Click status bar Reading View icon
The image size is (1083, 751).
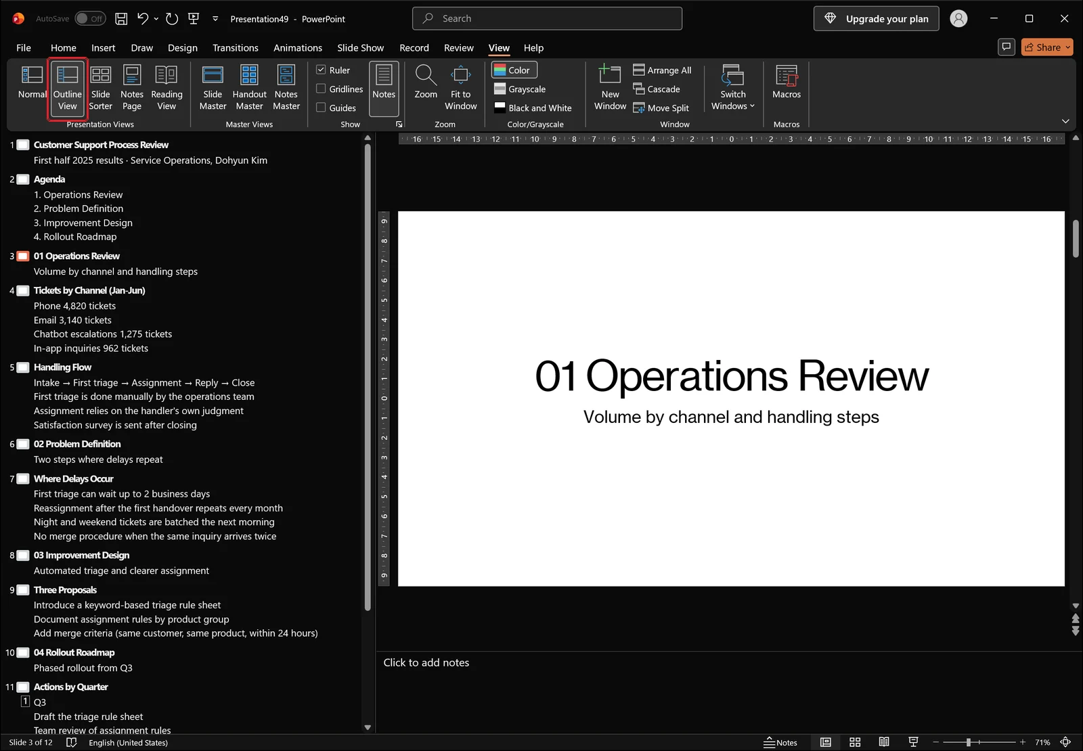click(884, 742)
